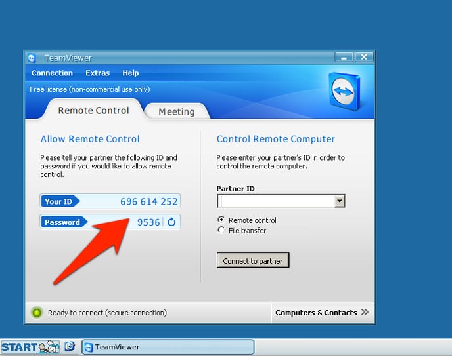This screenshot has height=356, width=452.
Task: Click the Control Remote Computer heading
Action: (x=275, y=139)
